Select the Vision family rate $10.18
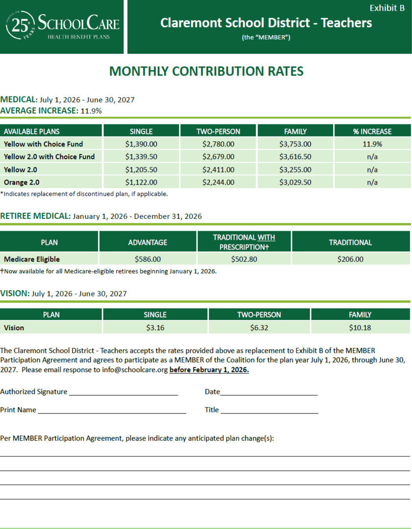Viewport: 412px width, 529px height. click(360, 328)
